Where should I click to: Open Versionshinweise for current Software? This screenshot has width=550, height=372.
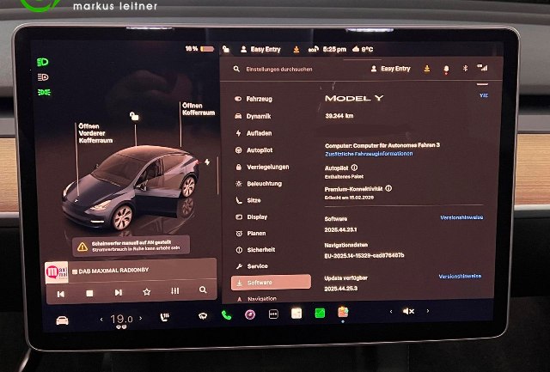tap(461, 217)
